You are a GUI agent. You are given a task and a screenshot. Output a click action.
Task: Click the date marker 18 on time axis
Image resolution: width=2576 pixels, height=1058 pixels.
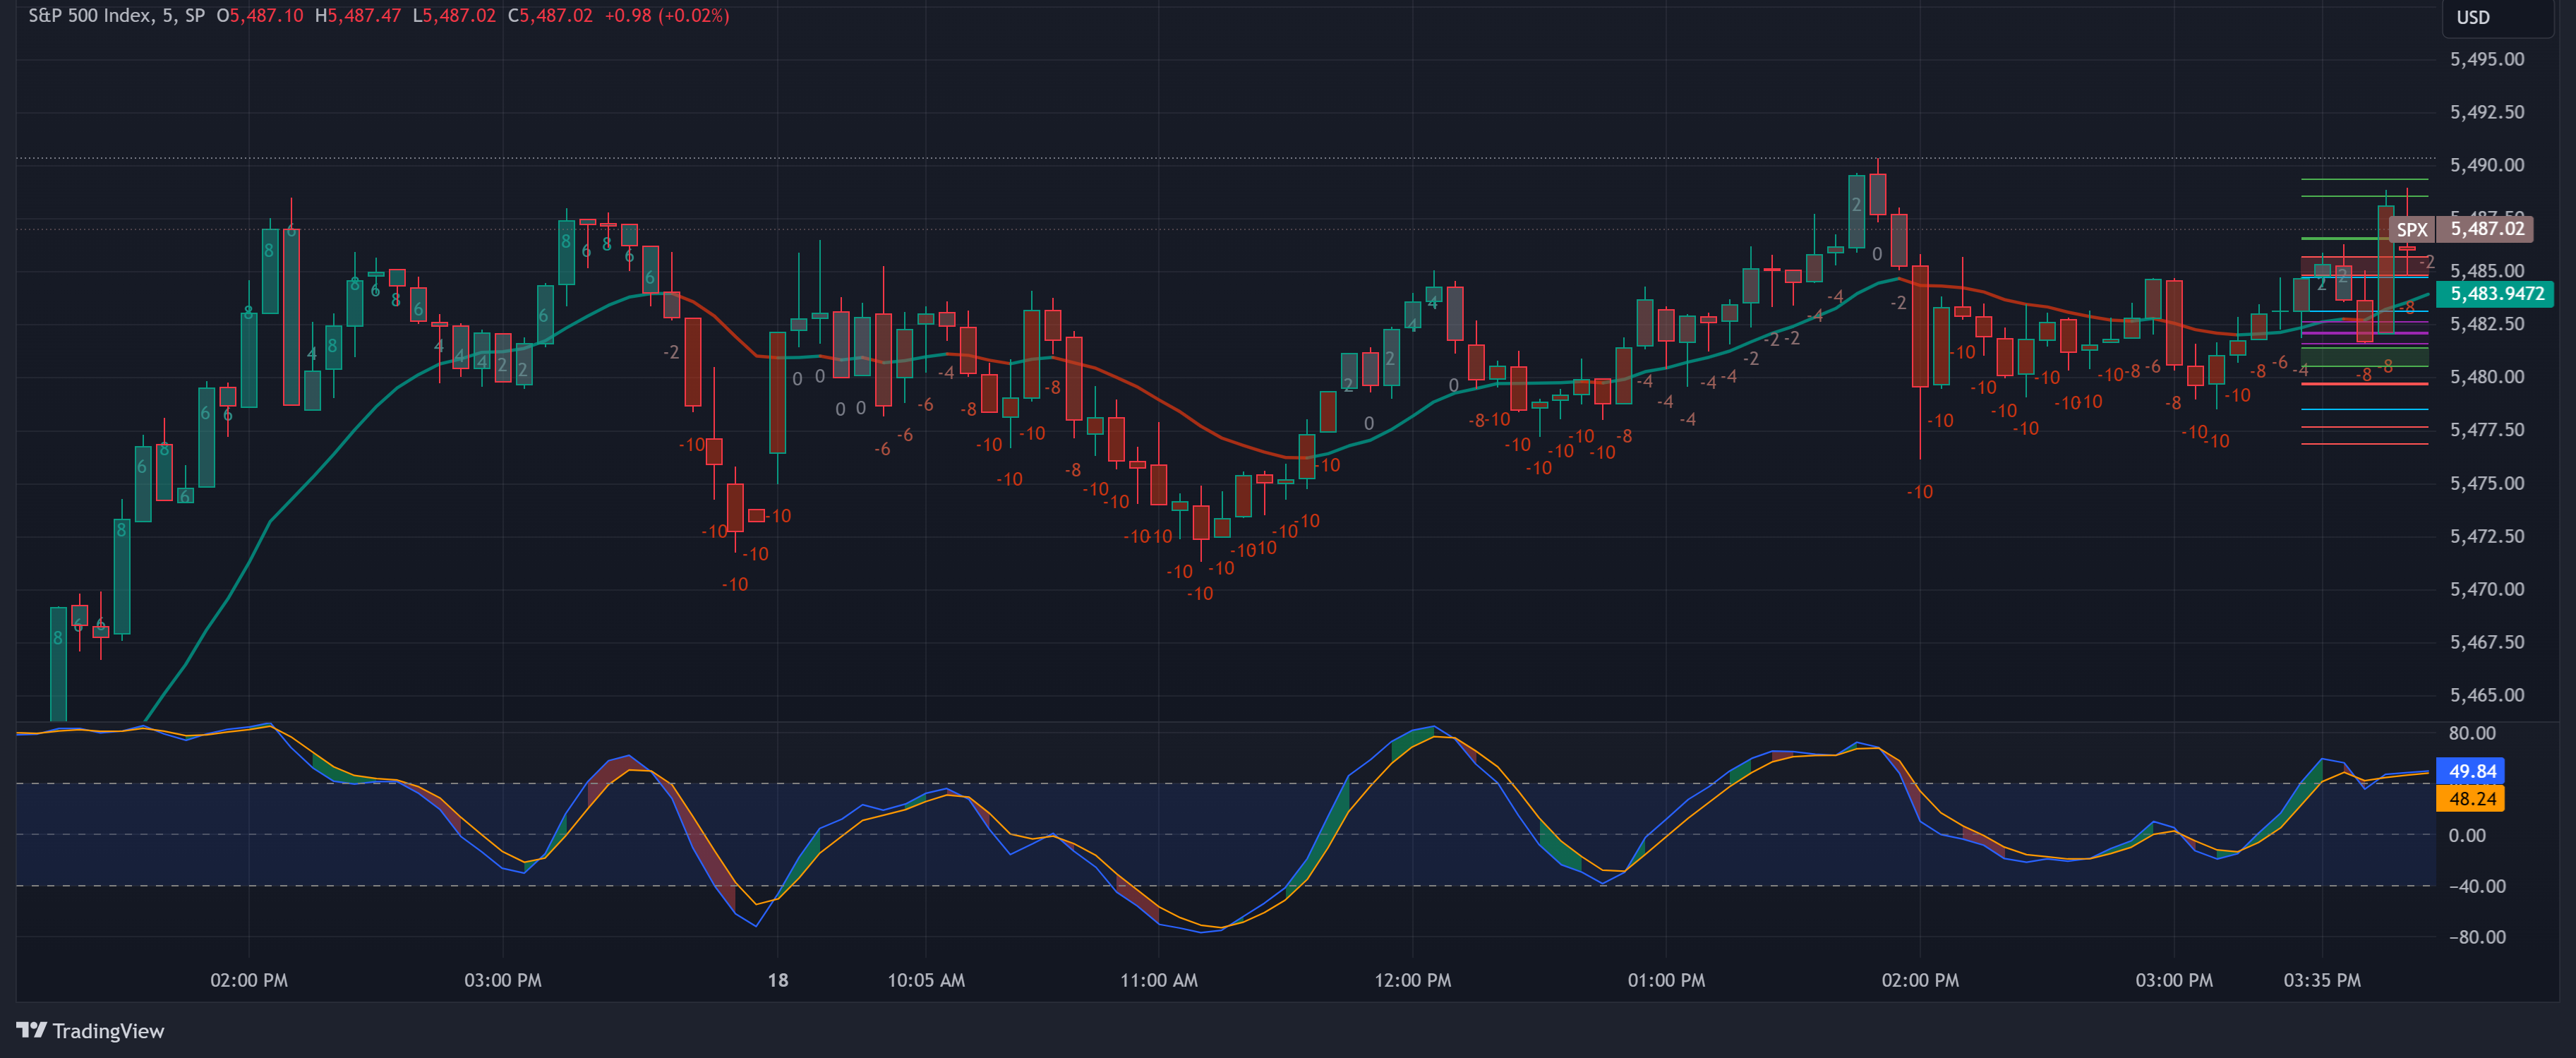tap(778, 980)
